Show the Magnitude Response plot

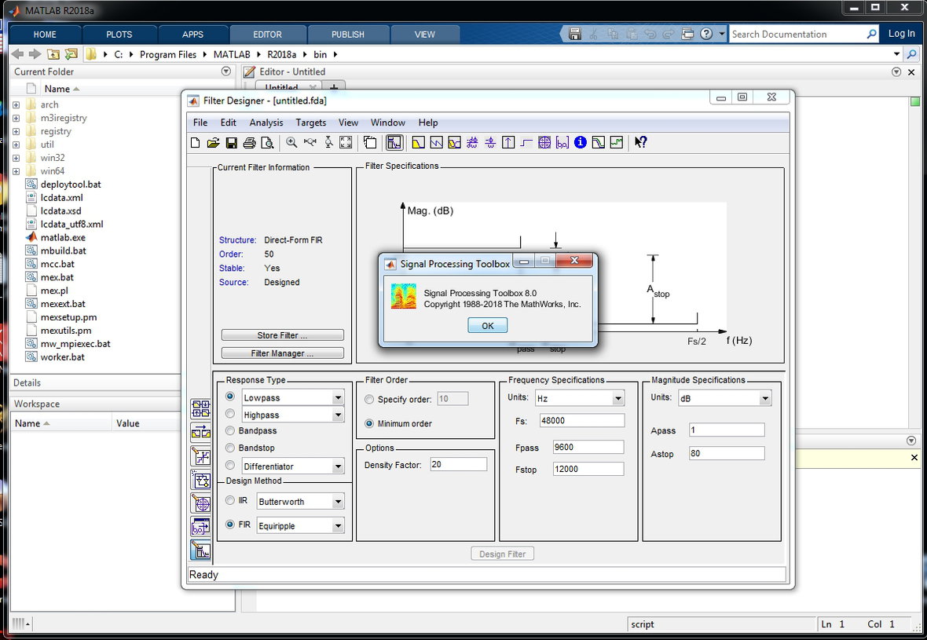(418, 142)
